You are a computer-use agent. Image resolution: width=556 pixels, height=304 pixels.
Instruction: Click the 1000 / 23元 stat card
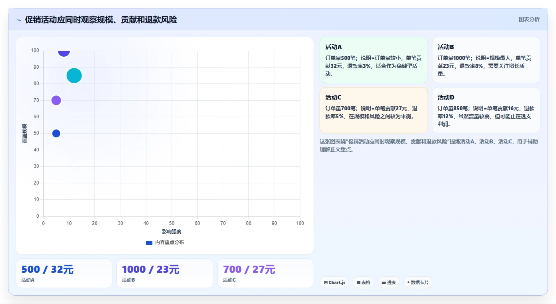click(x=165, y=273)
